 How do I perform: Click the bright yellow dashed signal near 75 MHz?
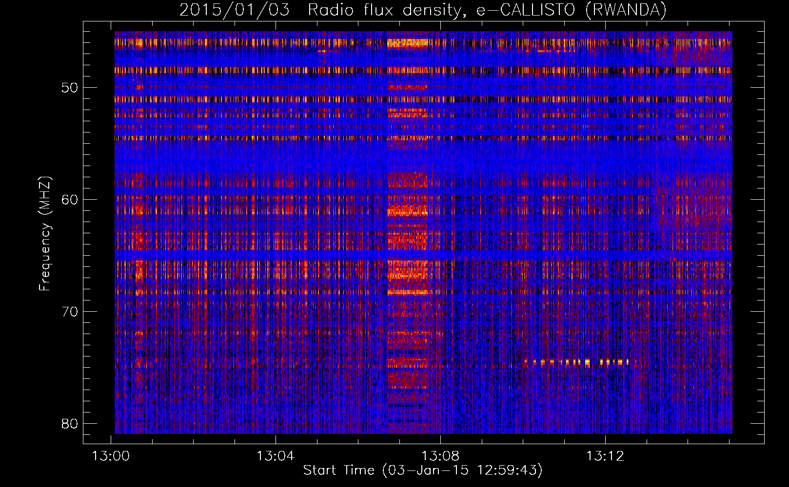pos(577,362)
